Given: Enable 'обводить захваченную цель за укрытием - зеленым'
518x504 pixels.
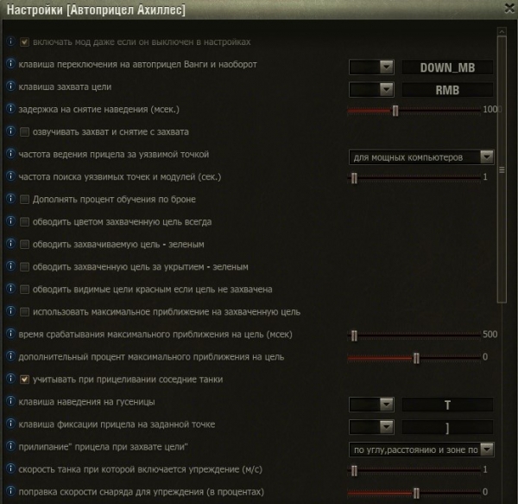Looking at the screenshot, I should pyautogui.click(x=24, y=267).
